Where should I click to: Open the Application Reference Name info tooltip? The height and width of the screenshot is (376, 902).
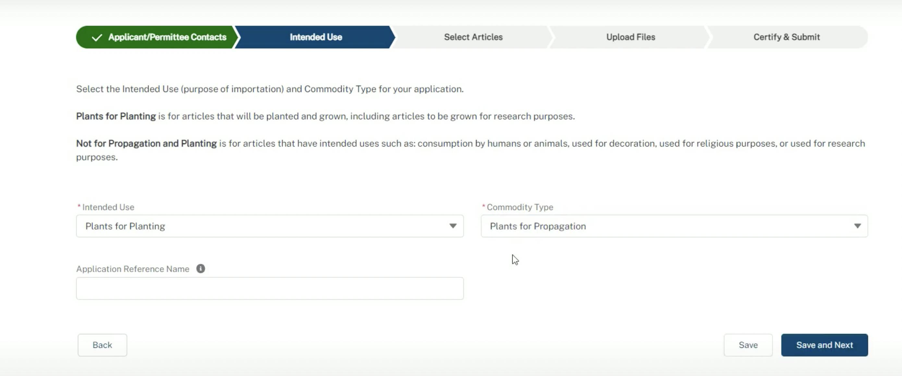click(x=201, y=269)
